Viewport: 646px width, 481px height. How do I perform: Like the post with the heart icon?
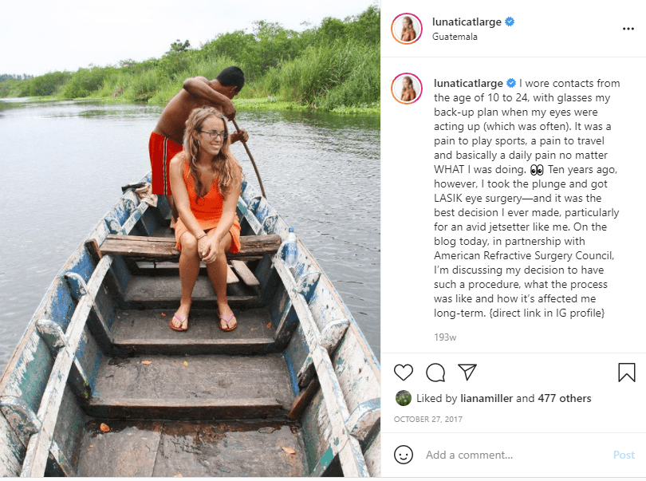(x=404, y=373)
